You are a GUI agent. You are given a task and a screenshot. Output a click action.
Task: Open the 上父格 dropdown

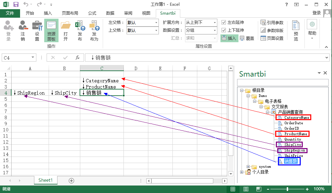click(x=156, y=30)
